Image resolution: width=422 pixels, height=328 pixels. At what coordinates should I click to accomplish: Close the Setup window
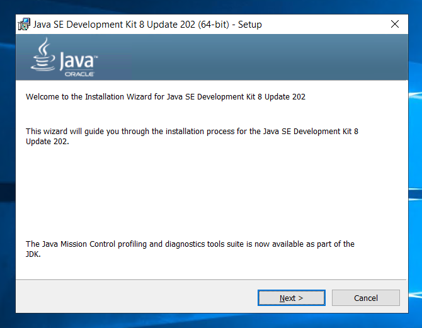click(x=395, y=24)
